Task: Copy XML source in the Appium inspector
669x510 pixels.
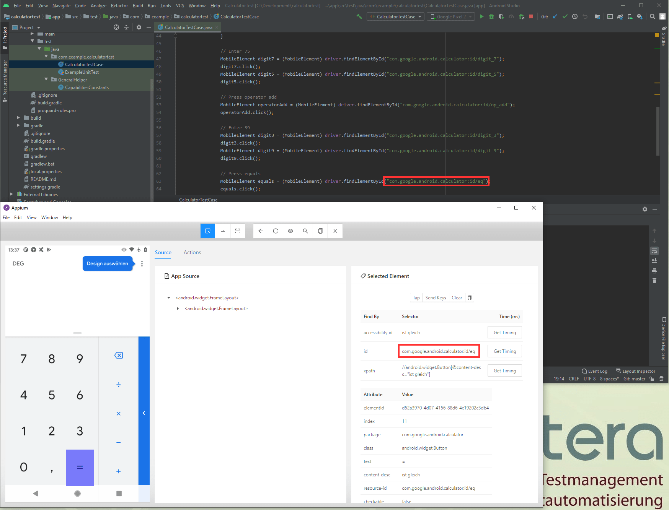Action: coord(320,231)
